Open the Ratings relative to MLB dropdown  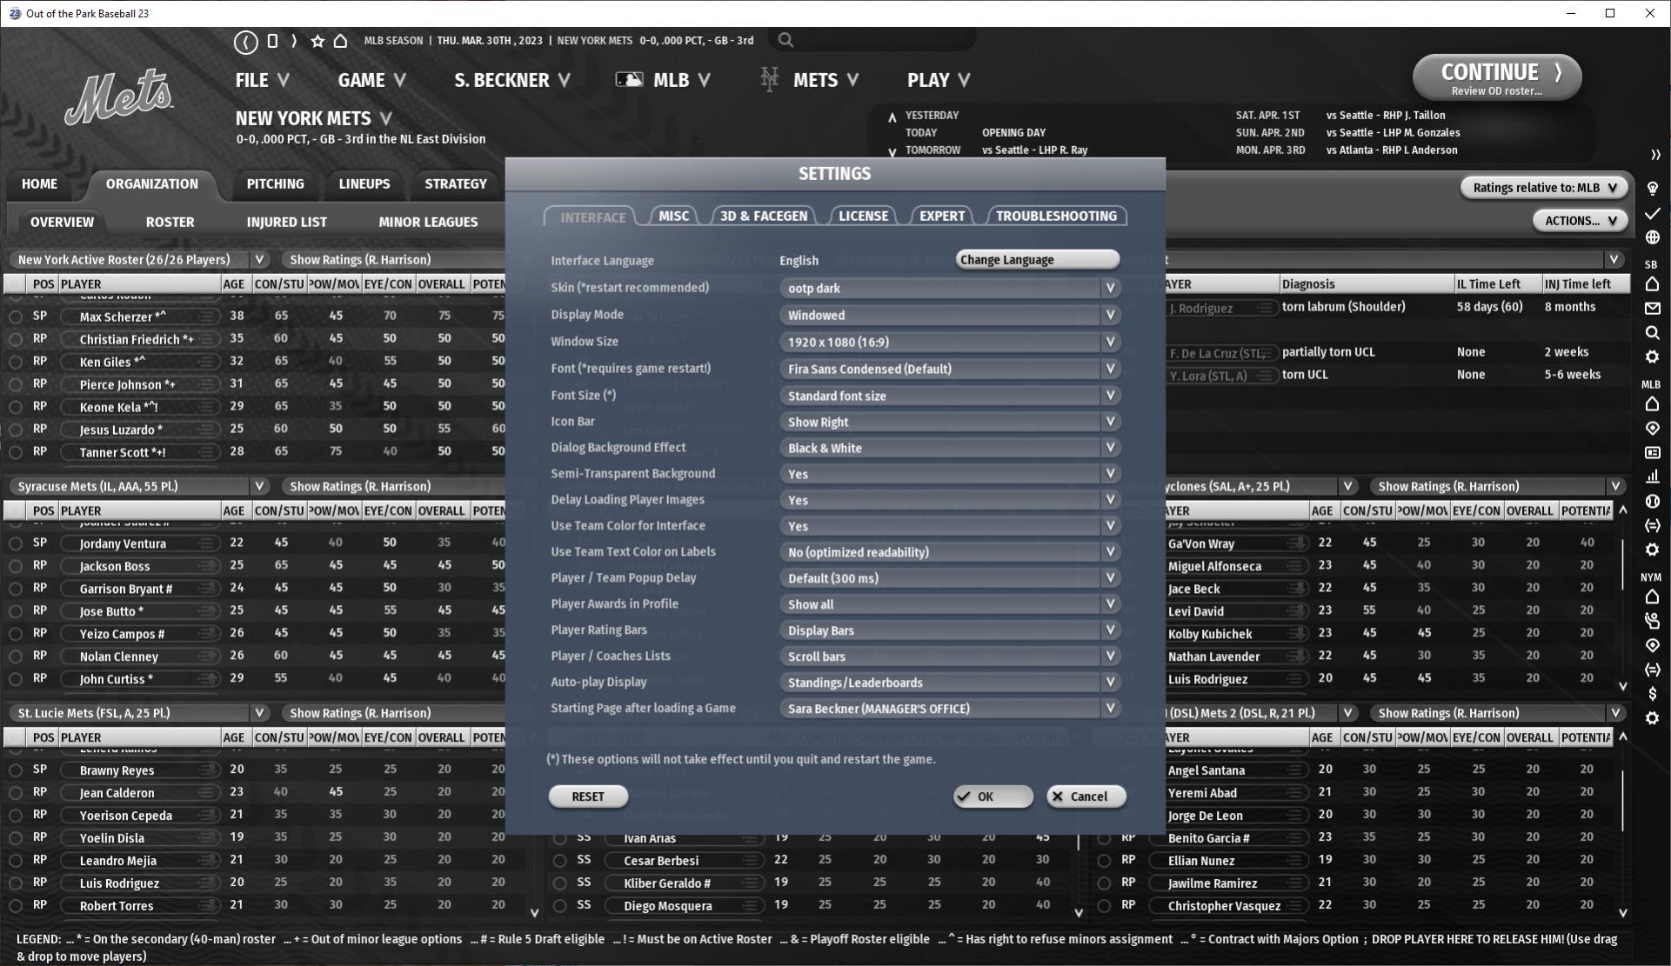pyautogui.click(x=1543, y=188)
